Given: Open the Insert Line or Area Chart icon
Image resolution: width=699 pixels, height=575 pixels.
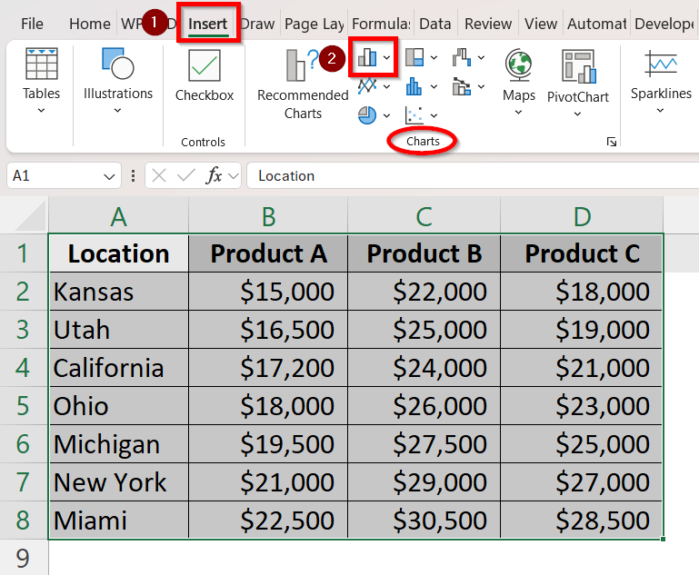Looking at the screenshot, I should tap(368, 87).
